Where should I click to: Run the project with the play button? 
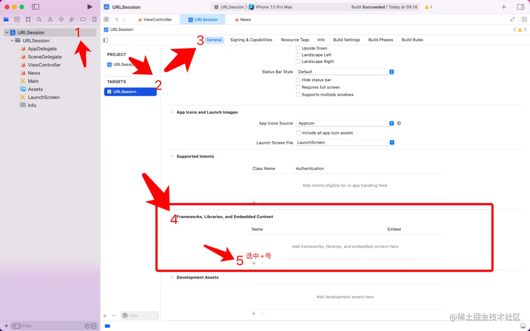(x=90, y=7)
